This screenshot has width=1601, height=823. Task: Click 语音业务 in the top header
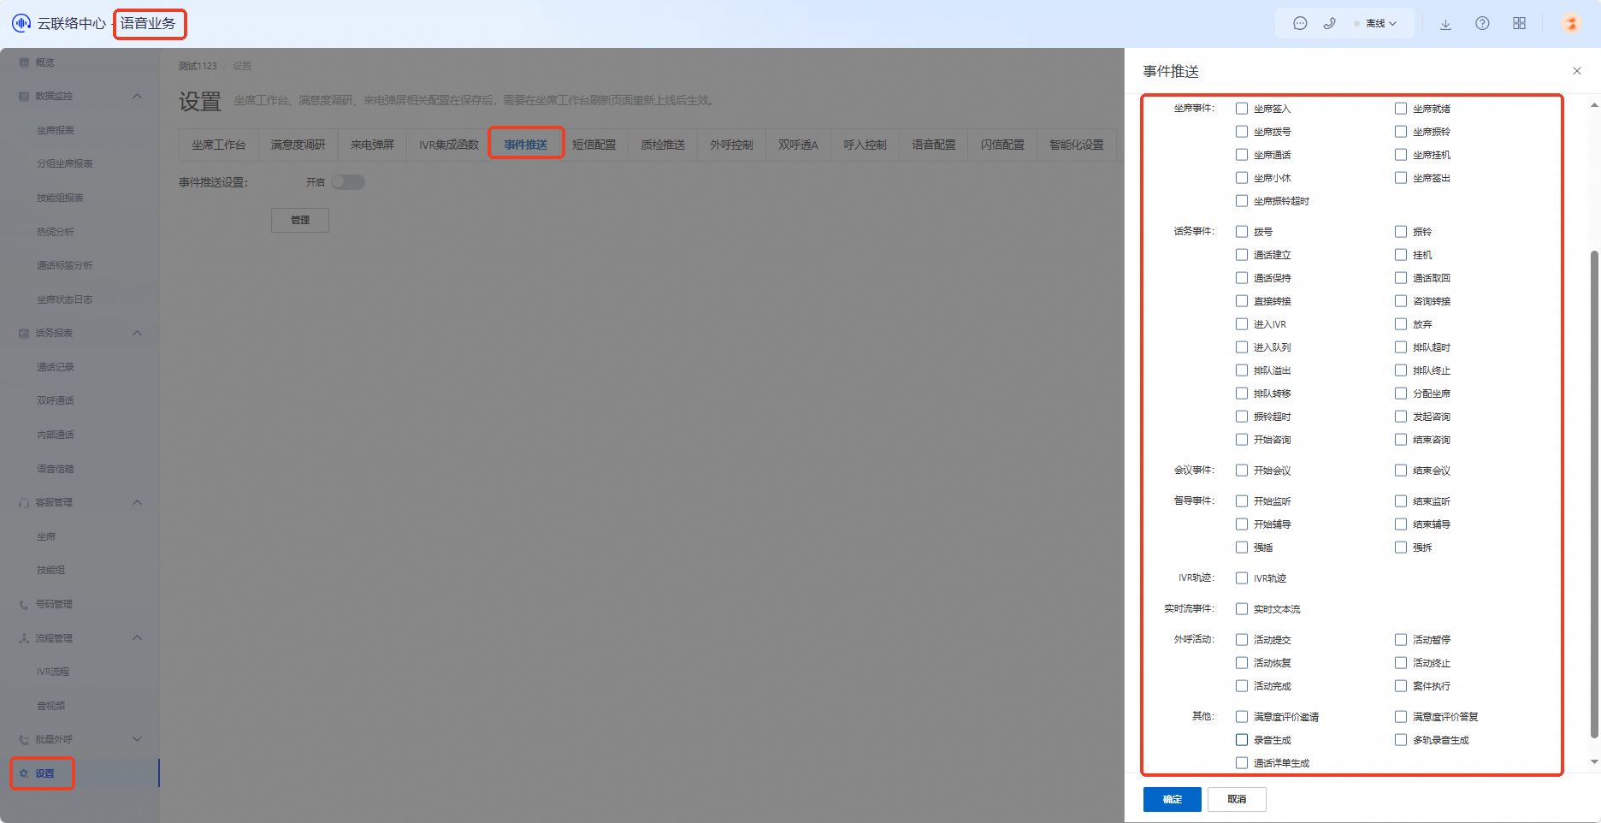pos(148,23)
